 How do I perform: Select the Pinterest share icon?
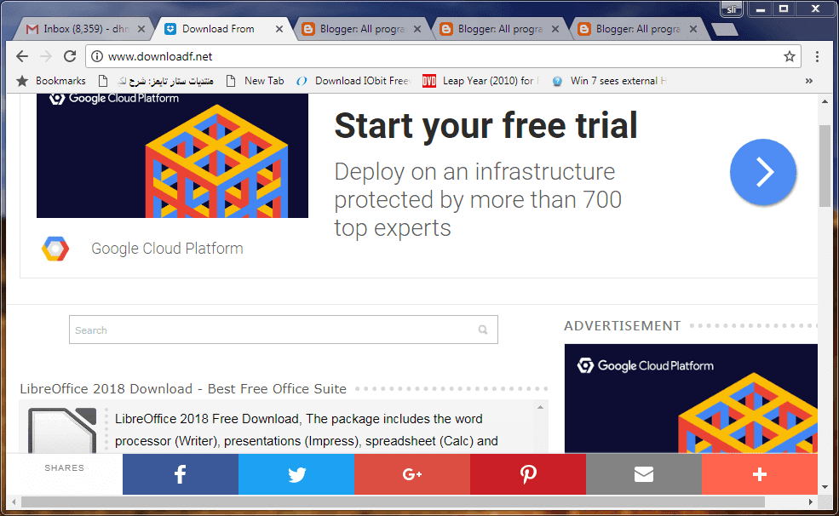pos(527,474)
